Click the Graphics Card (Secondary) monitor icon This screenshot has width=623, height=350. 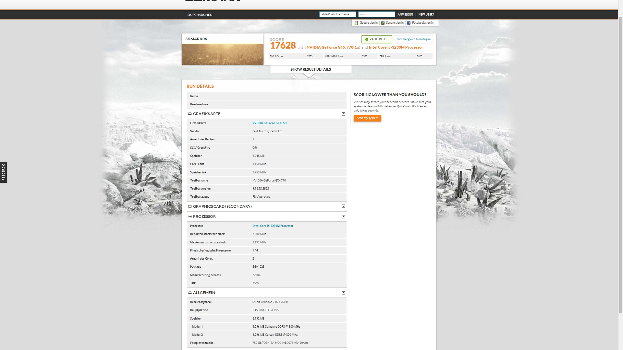point(190,206)
